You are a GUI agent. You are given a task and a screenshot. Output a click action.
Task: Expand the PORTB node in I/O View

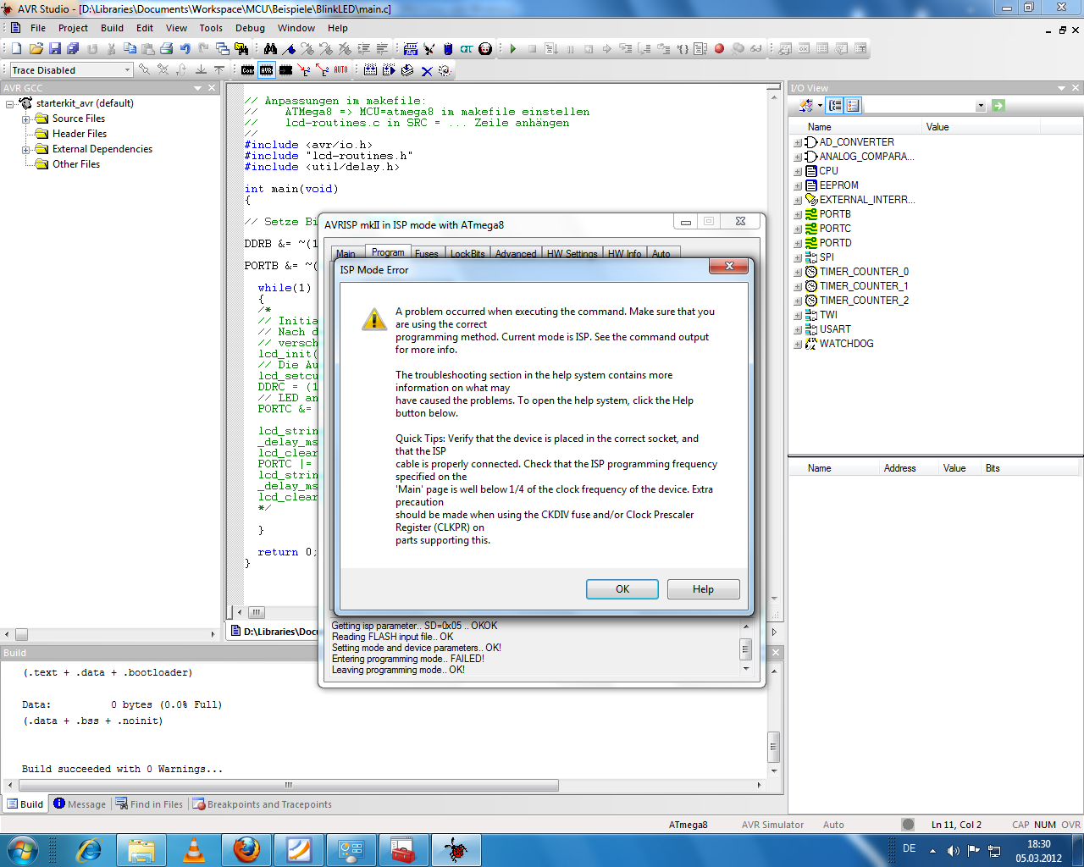[x=798, y=215]
